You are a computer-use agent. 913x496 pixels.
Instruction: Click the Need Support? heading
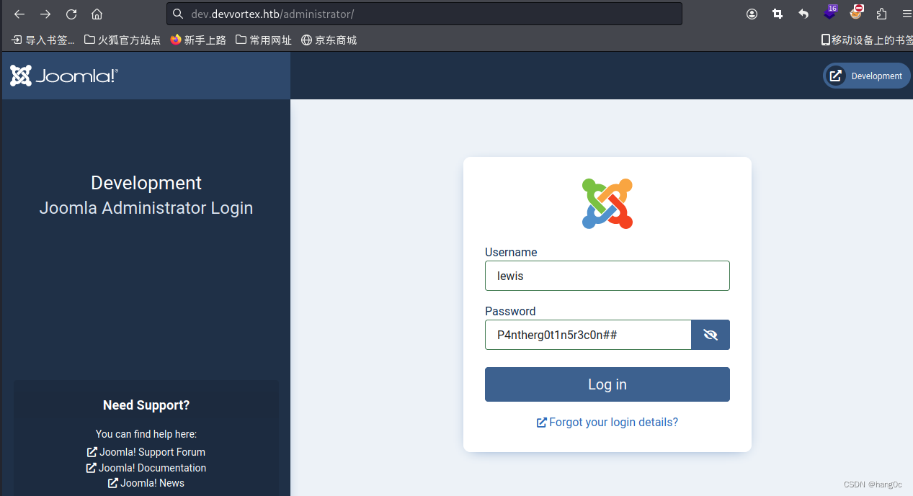pyautogui.click(x=146, y=405)
